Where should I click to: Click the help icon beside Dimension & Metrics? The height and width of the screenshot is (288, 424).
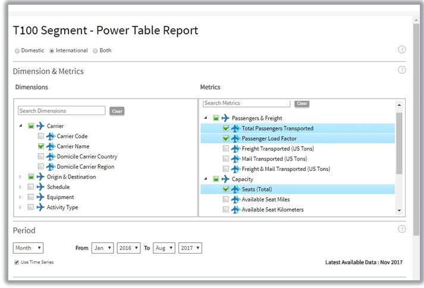click(x=402, y=70)
